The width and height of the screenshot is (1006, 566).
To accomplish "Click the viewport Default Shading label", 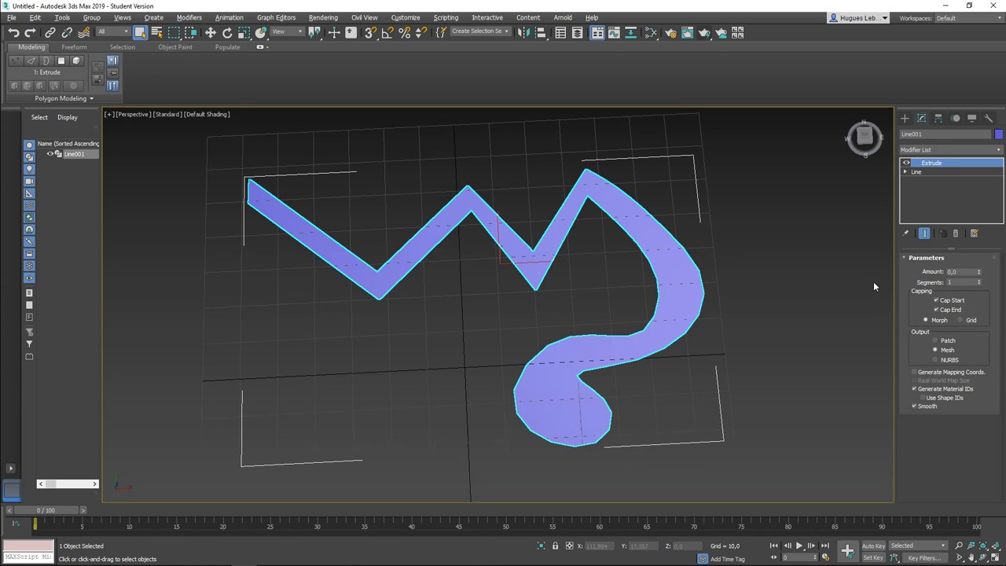I will click(207, 114).
